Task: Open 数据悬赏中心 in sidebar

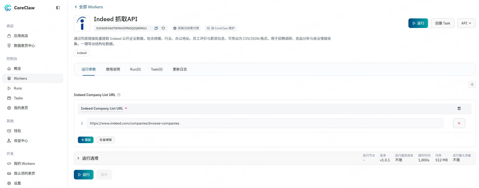Action: point(24,46)
